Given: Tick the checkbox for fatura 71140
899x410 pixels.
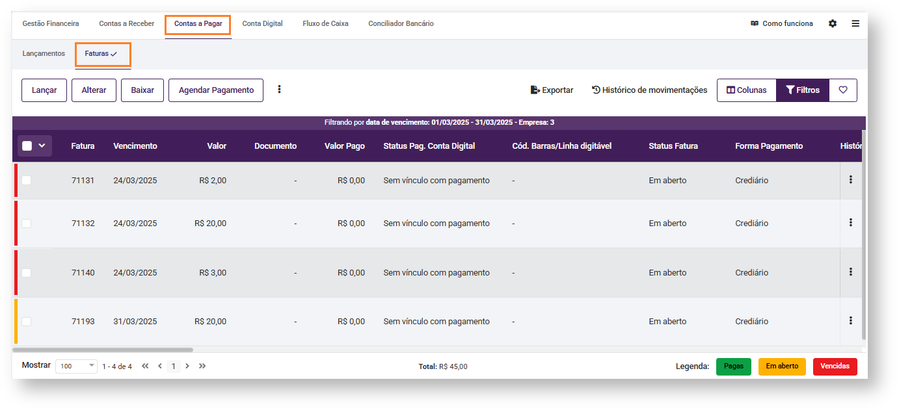Looking at the screenshot, I should point(26,273).
